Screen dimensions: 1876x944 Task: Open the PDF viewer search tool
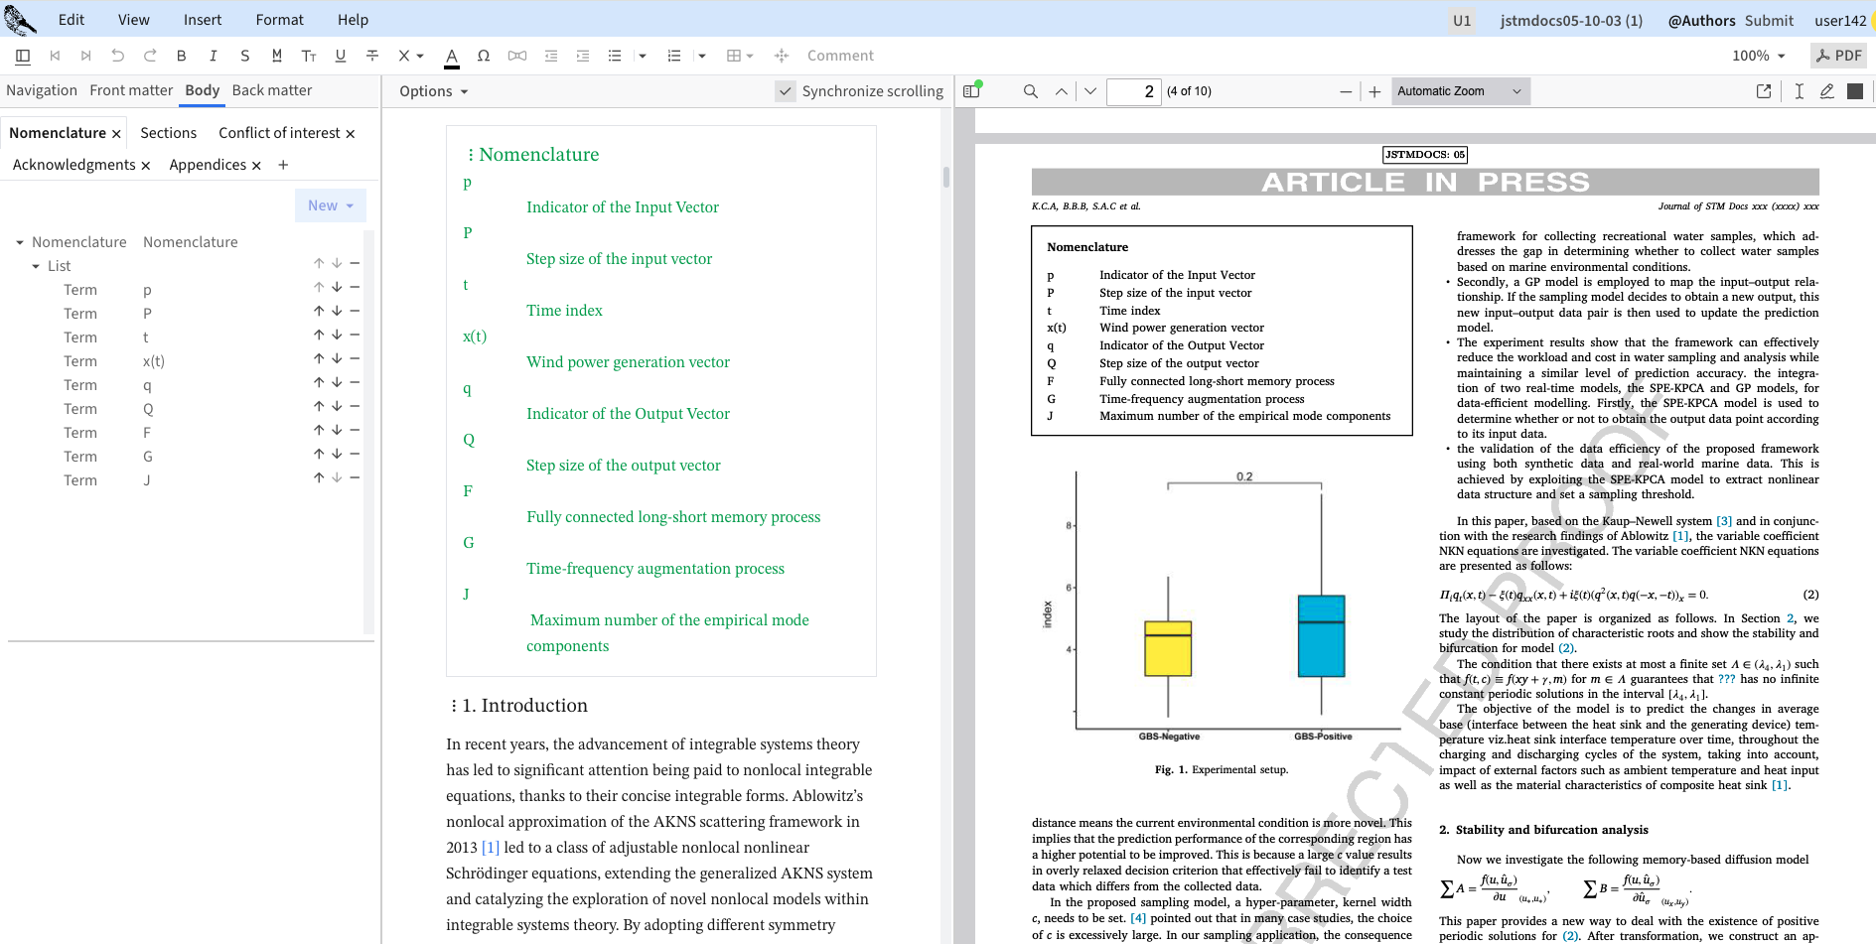click(x=1031, y=91)
